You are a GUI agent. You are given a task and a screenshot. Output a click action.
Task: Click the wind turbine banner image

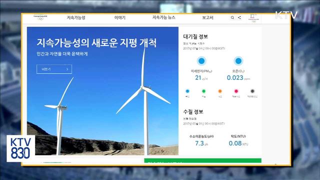point(102,91)
